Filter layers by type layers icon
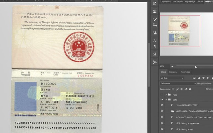This screenshot has width=213, height=133. [203, 78]
